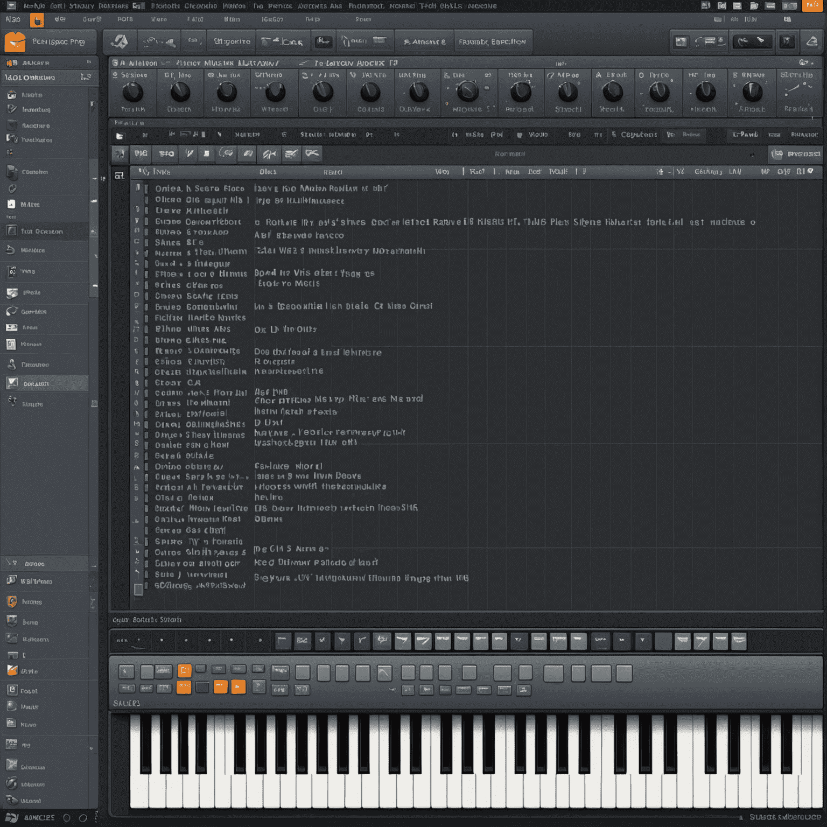Adjust the M Poe knob
Image resolution: width=827 pixels, height=827 pixels.
tap(567, 93)
